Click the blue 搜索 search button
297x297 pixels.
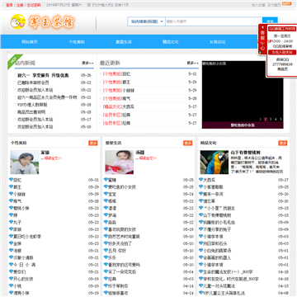click(x=270, y=21)
